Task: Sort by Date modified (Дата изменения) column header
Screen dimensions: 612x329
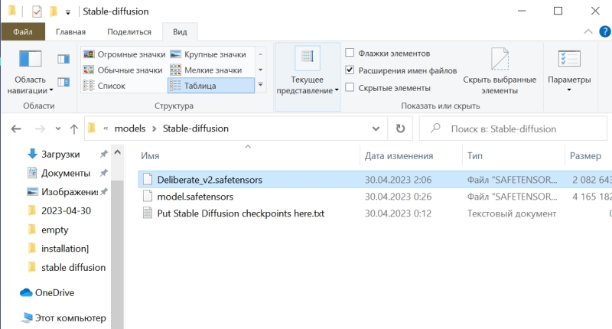Action: click(399, 155)
